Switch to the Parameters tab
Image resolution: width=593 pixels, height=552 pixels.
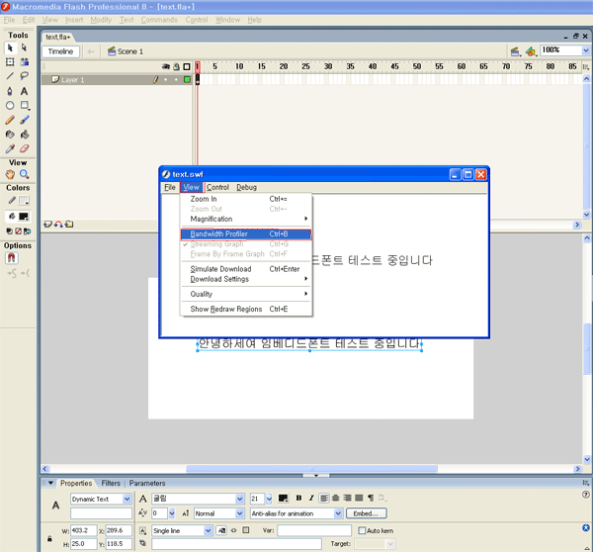[x=147, y=483]
